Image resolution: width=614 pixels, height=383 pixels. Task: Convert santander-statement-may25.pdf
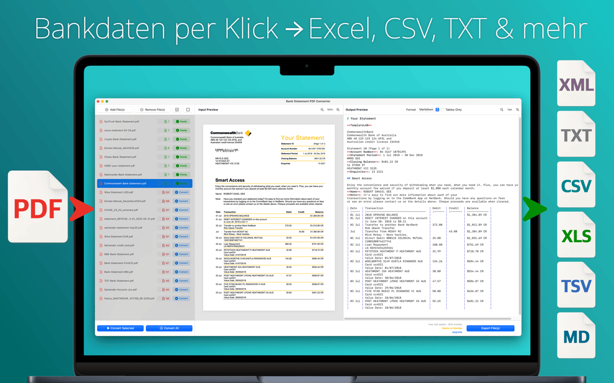(181, 228)
